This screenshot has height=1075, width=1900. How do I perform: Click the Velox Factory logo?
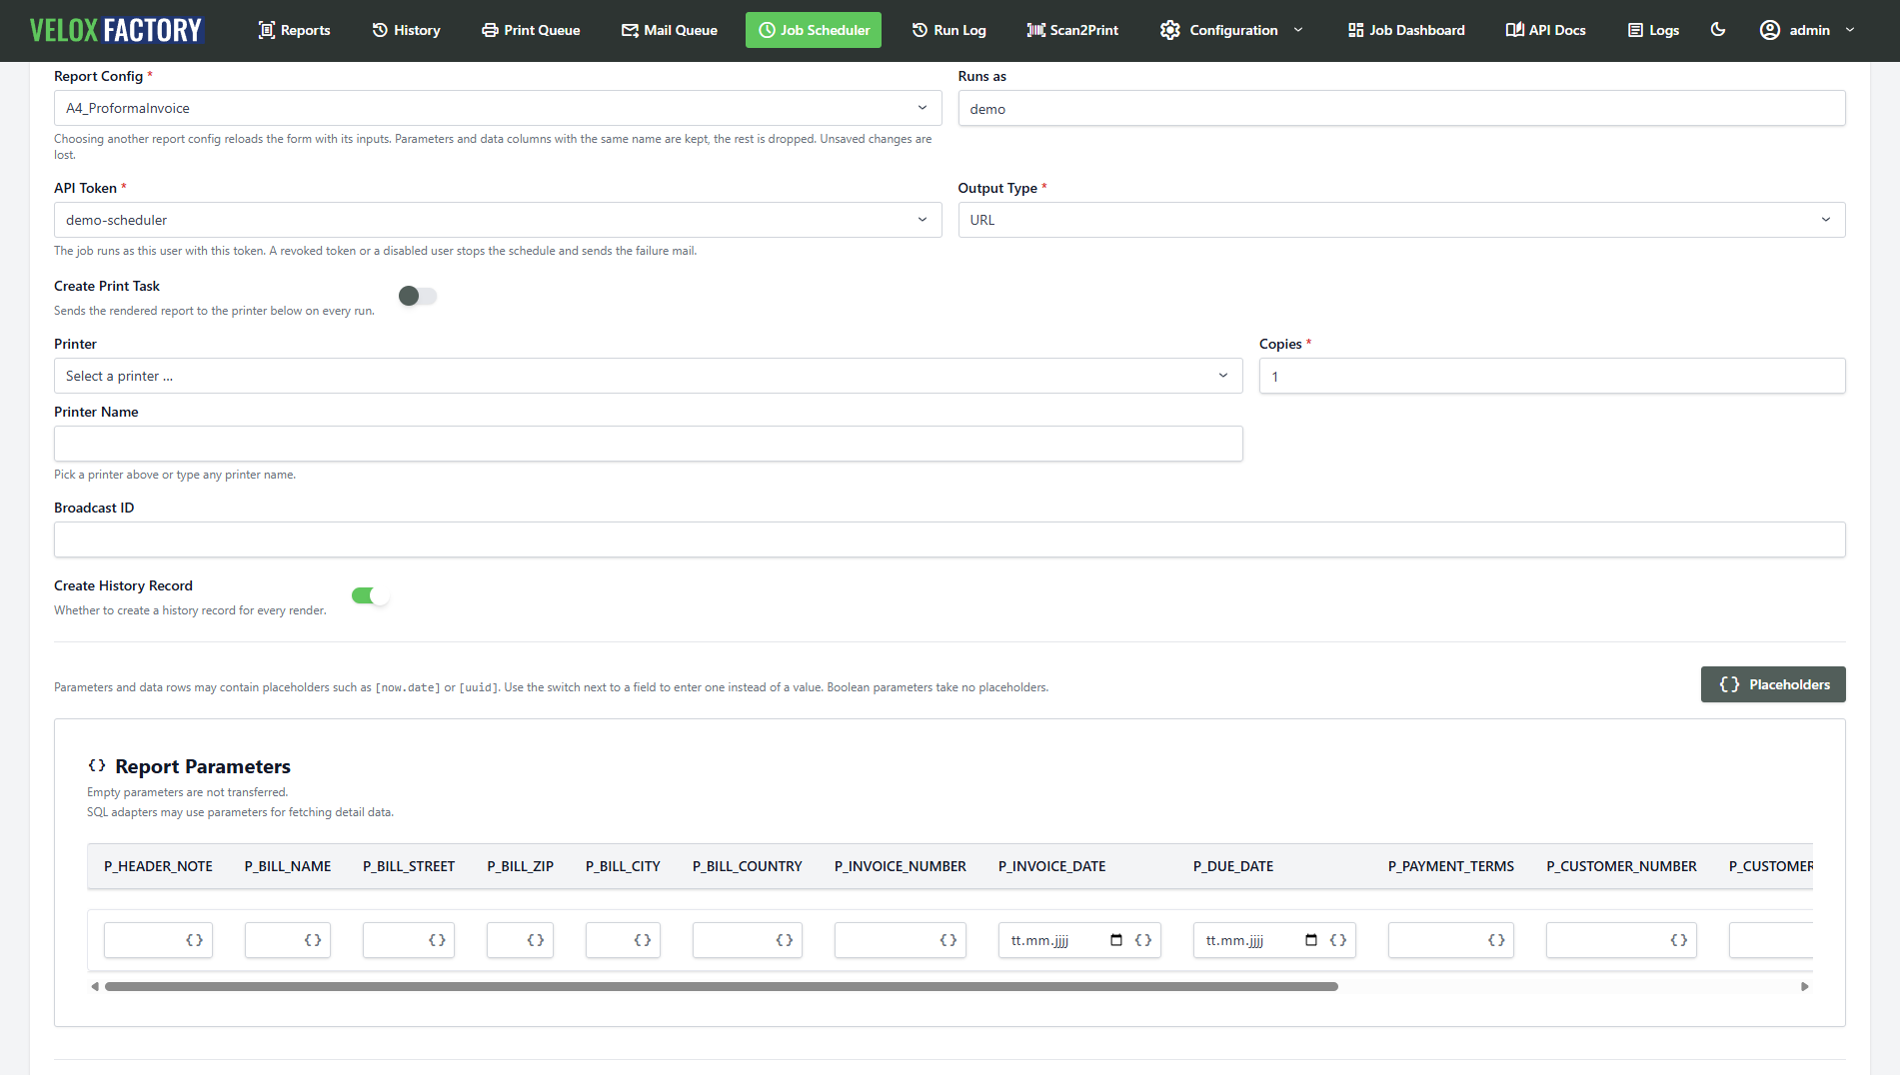click(116, 30)
